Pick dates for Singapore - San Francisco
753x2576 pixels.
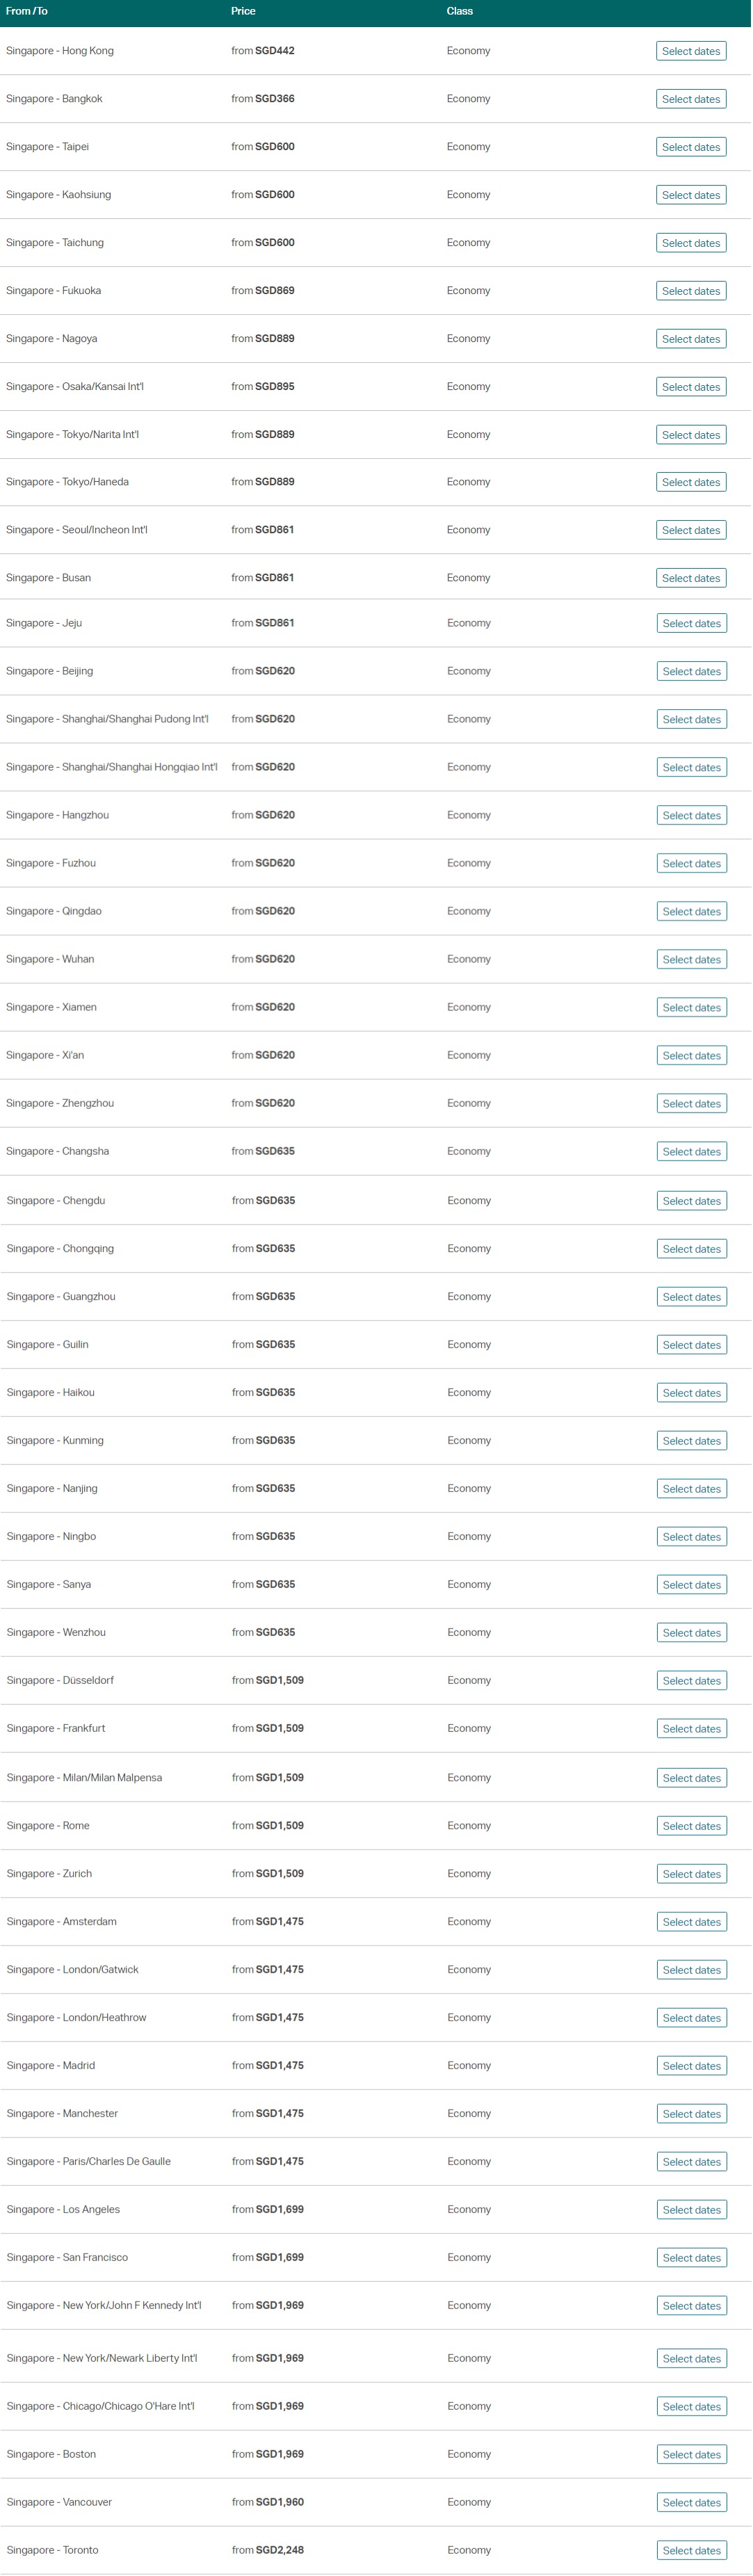coord(691,2258)
